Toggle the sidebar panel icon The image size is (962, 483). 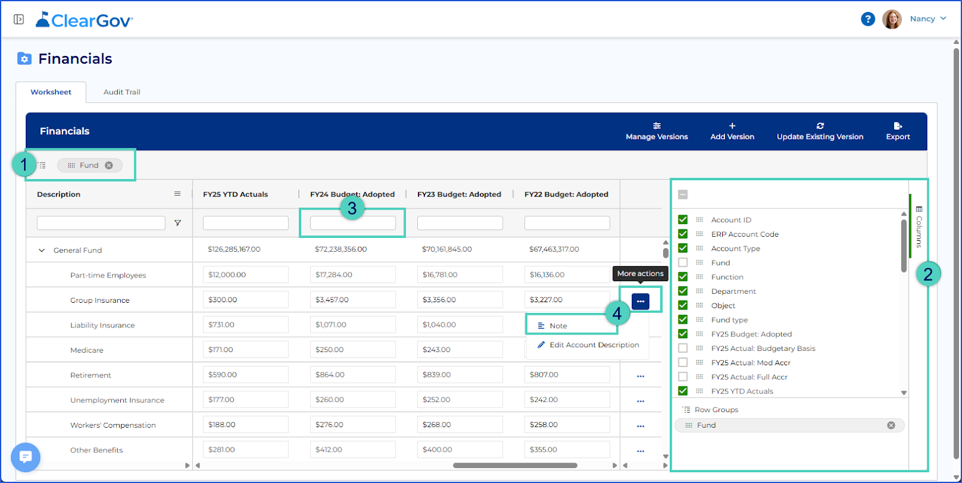19,20
